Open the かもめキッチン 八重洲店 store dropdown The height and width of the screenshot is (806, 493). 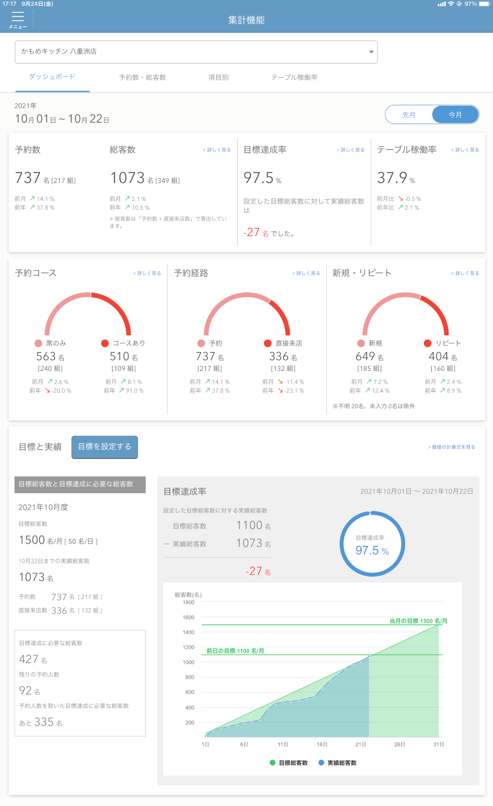pos(196,52)
